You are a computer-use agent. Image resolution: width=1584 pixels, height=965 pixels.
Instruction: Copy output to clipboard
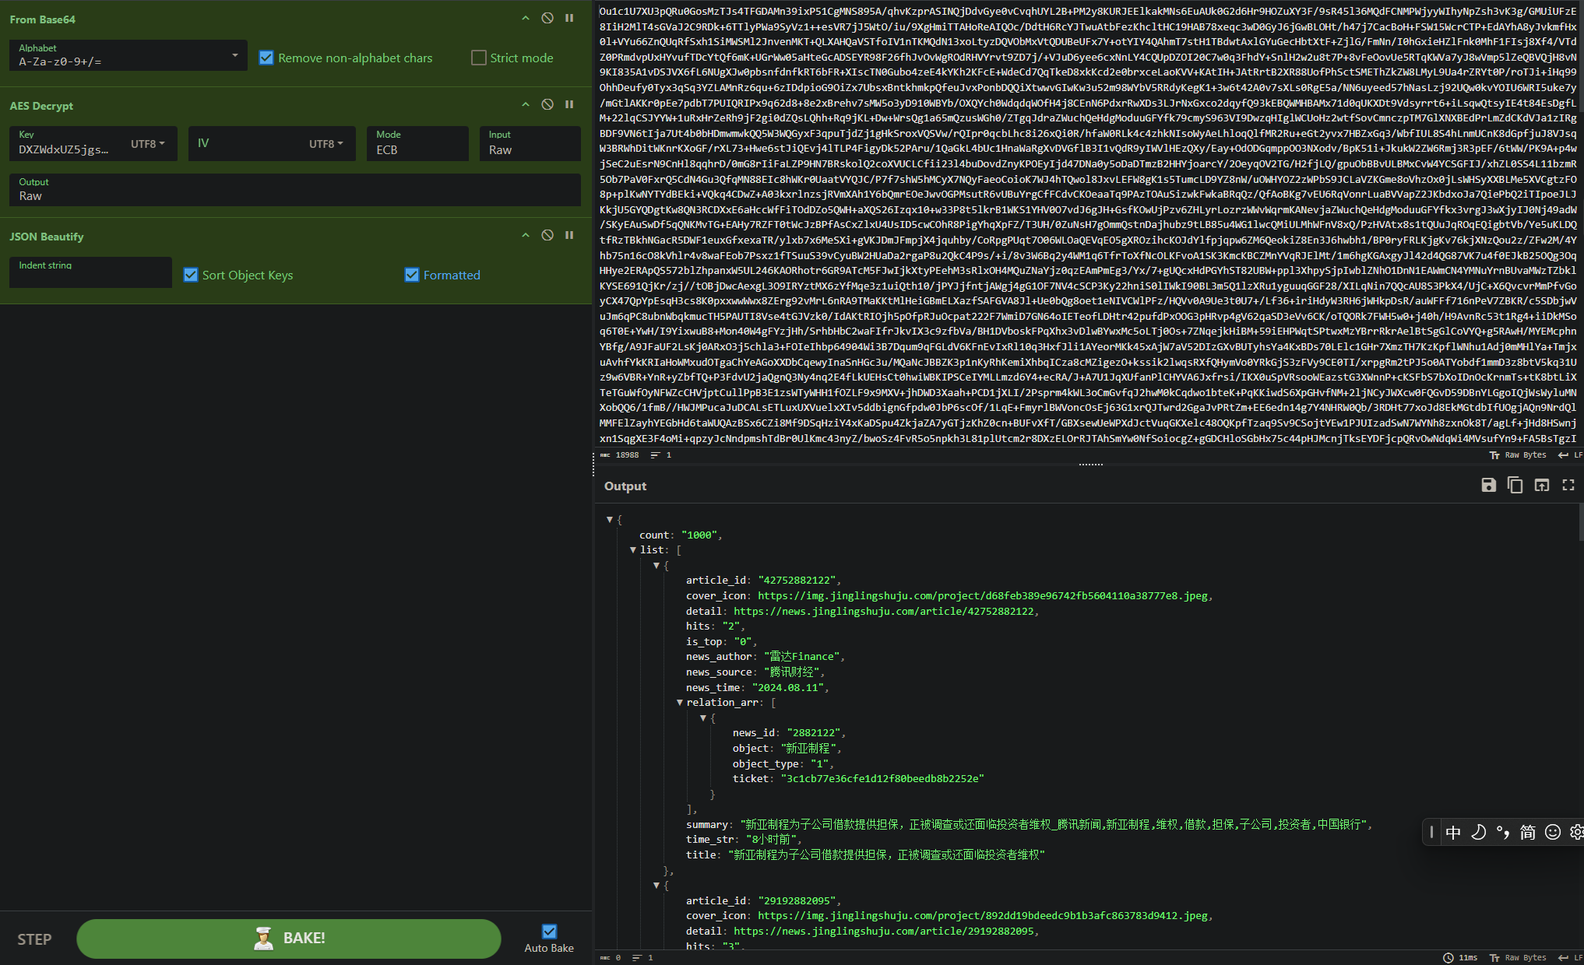click(x=1515, y=486)
